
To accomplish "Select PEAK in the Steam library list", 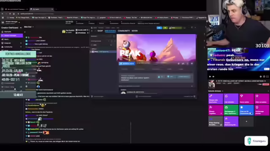I will [103, 52].
